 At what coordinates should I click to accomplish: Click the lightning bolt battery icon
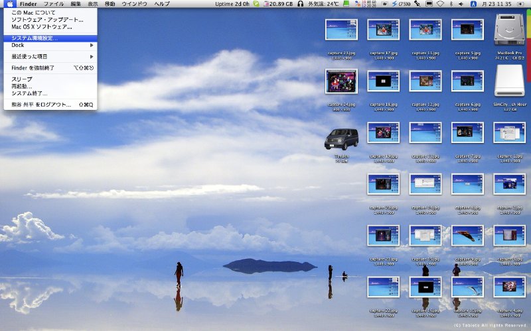click(x=394, y=4)
